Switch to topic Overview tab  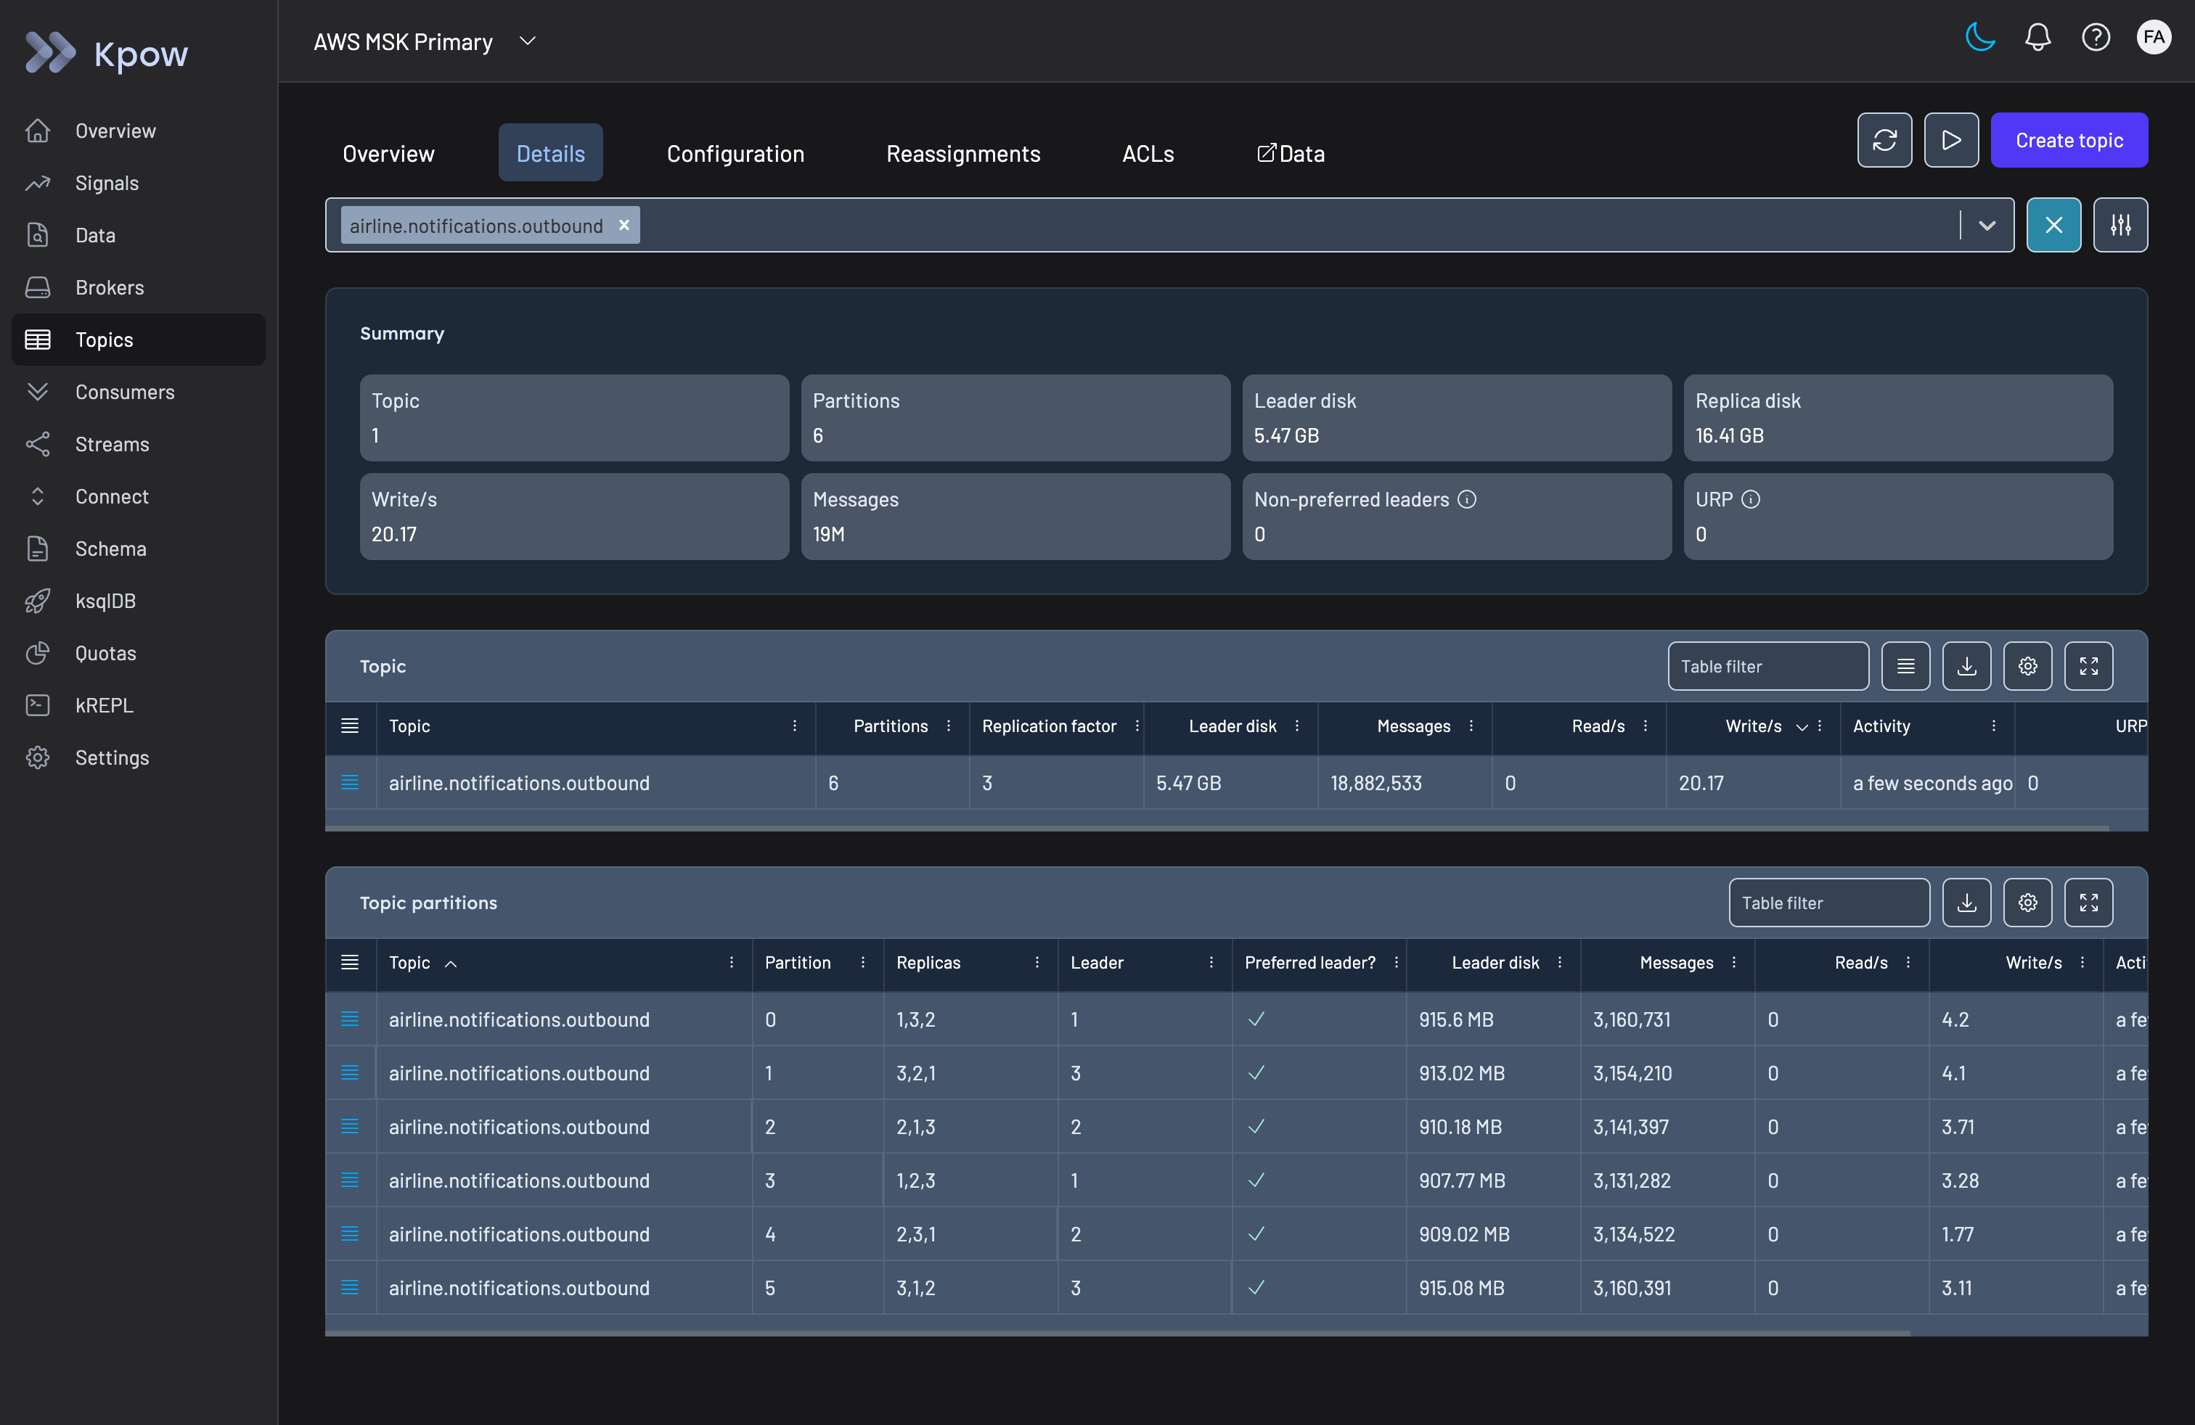388,153
